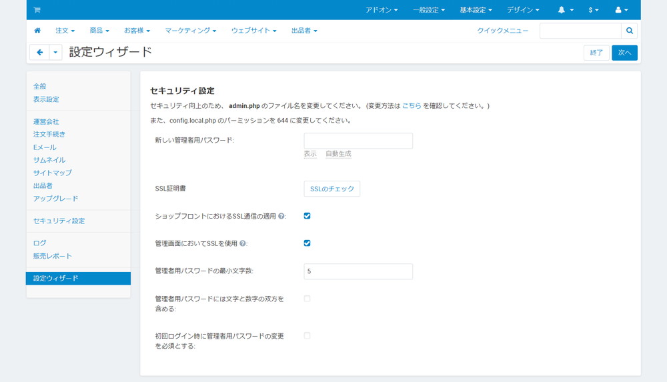
Task: Open the storefront cart icon
Action: (x=37, y=10)
